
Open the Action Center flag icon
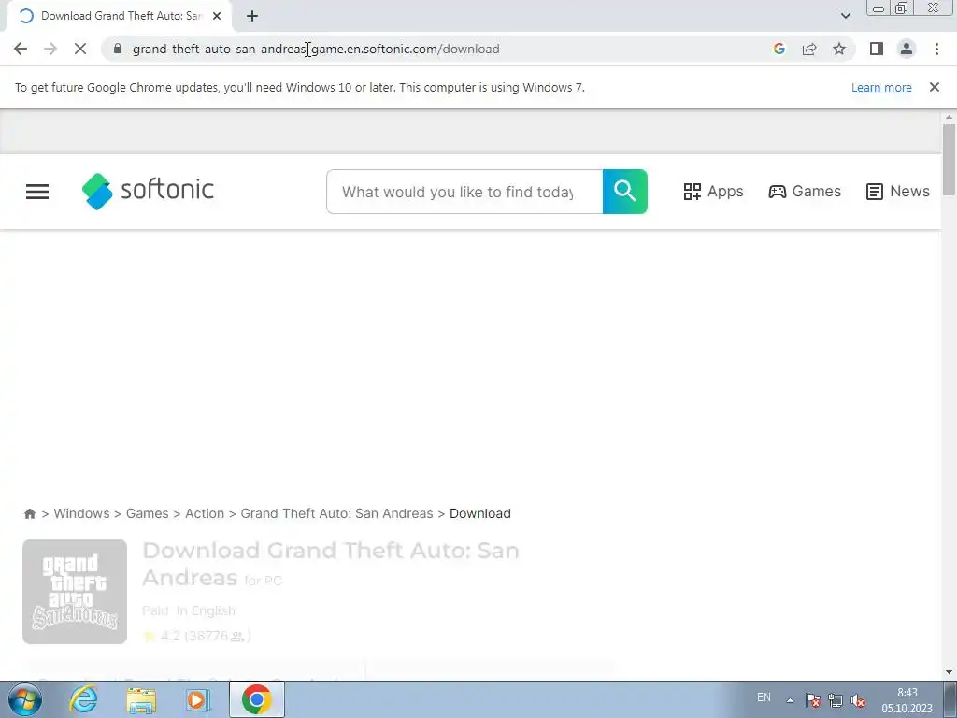click(812, 700)
